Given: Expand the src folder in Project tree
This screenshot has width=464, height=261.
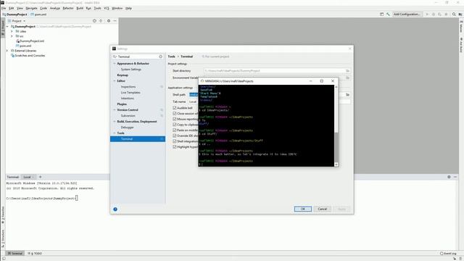Looking at the screenshot, I should (12, 36).
